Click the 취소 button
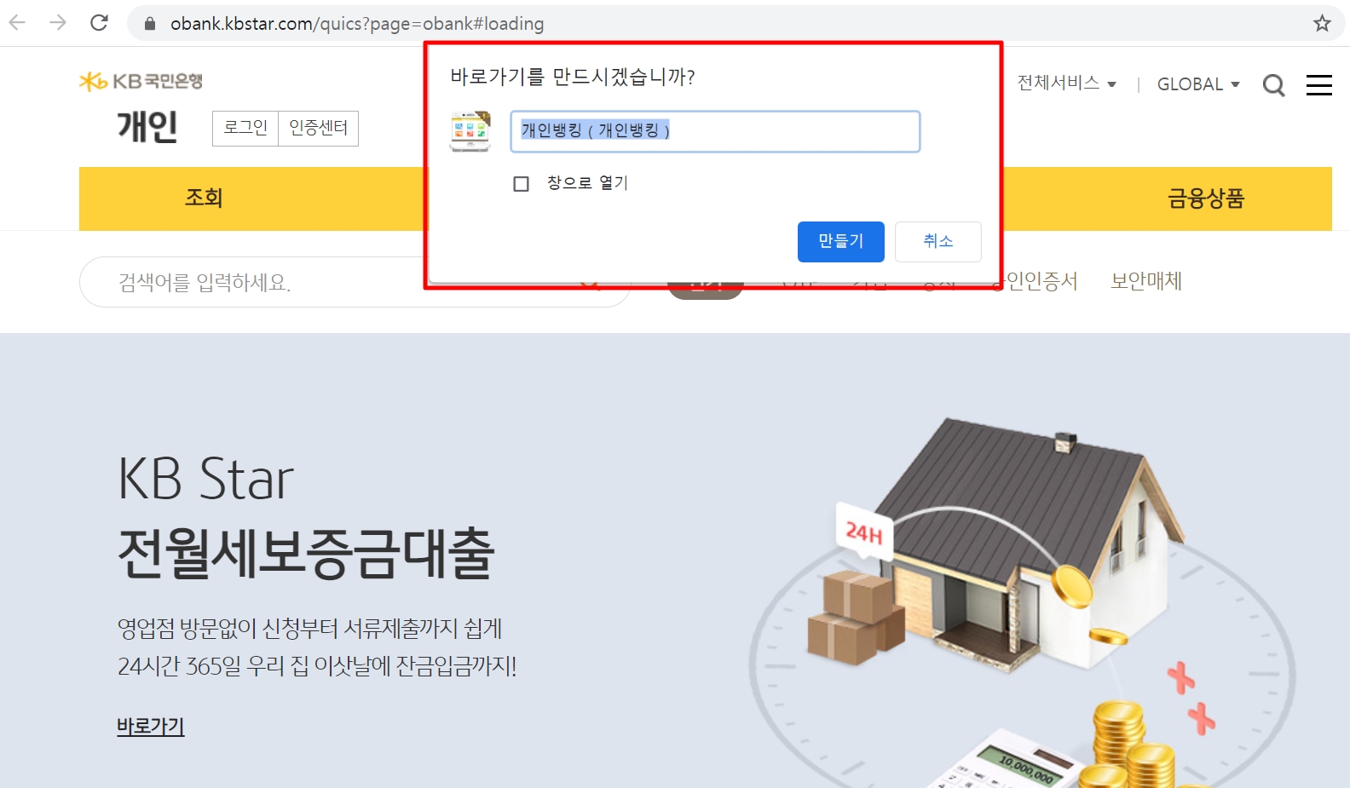The height and width of the screenshot is (788, 1350). [x=938, y=242]
